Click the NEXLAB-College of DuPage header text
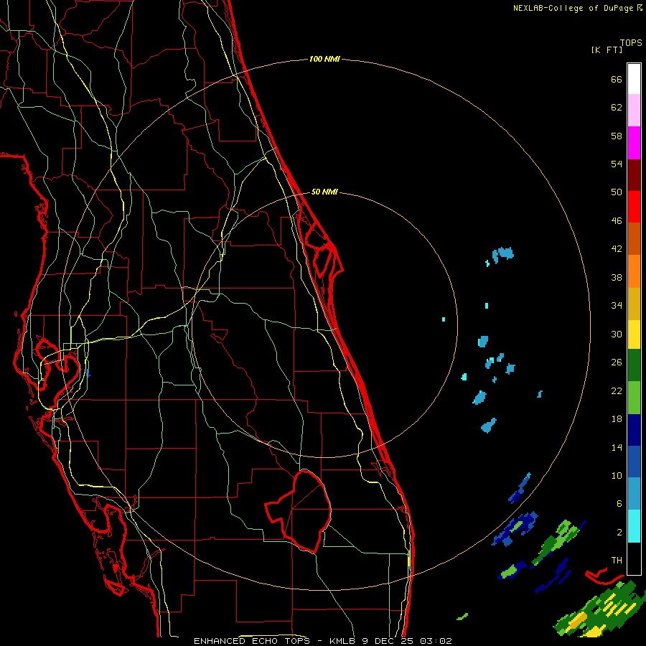Viewport: 646px width, 646px height. (577, 8)
